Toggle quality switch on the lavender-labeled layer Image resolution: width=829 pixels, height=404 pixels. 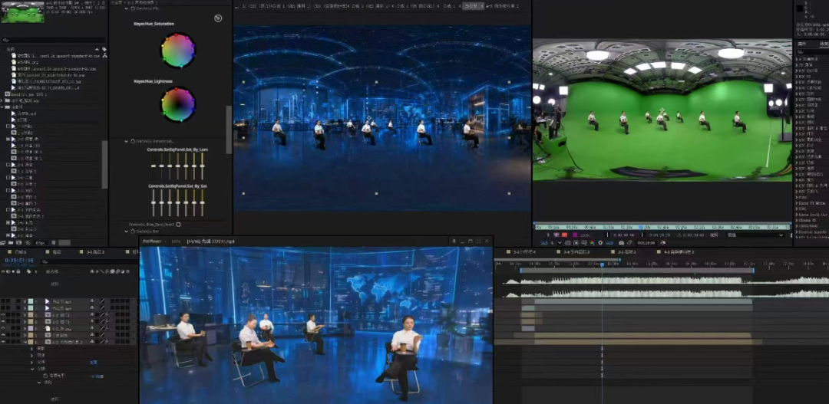pos(102,328)
